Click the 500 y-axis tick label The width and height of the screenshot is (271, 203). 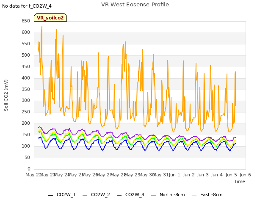pyautogui.click(x=26, y=55)
